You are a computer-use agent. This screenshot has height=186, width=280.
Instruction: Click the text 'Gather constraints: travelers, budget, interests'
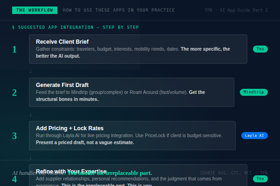coord(84,49)
